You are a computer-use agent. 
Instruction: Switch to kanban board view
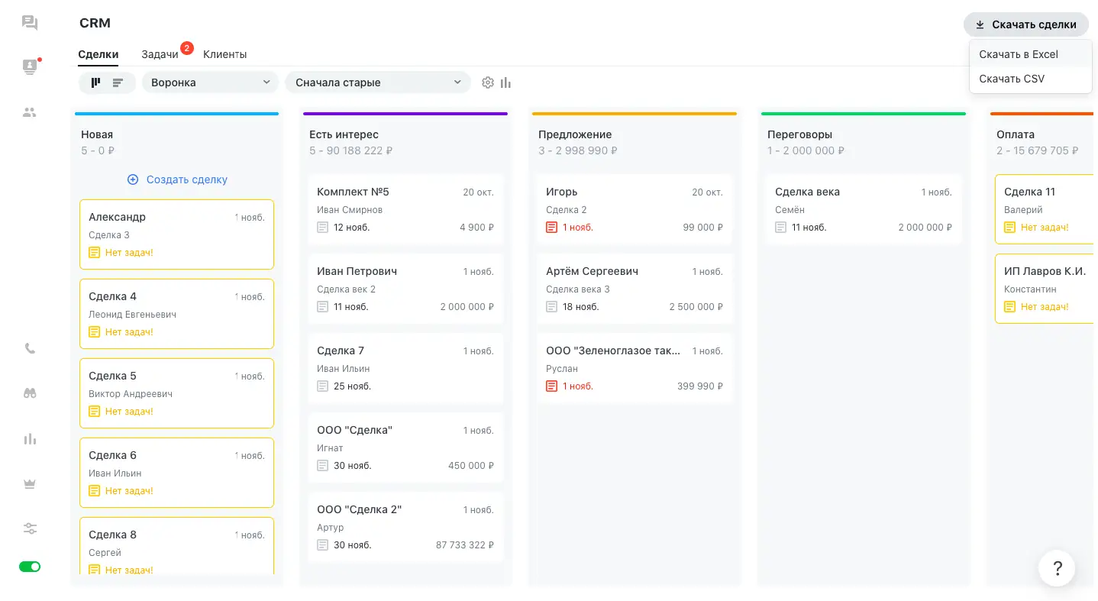95,82
